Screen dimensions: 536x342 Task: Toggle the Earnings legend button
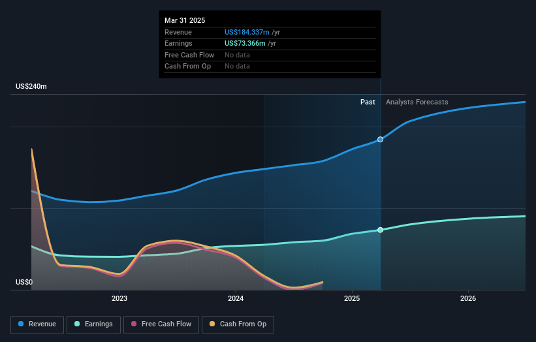pos(93,324)
